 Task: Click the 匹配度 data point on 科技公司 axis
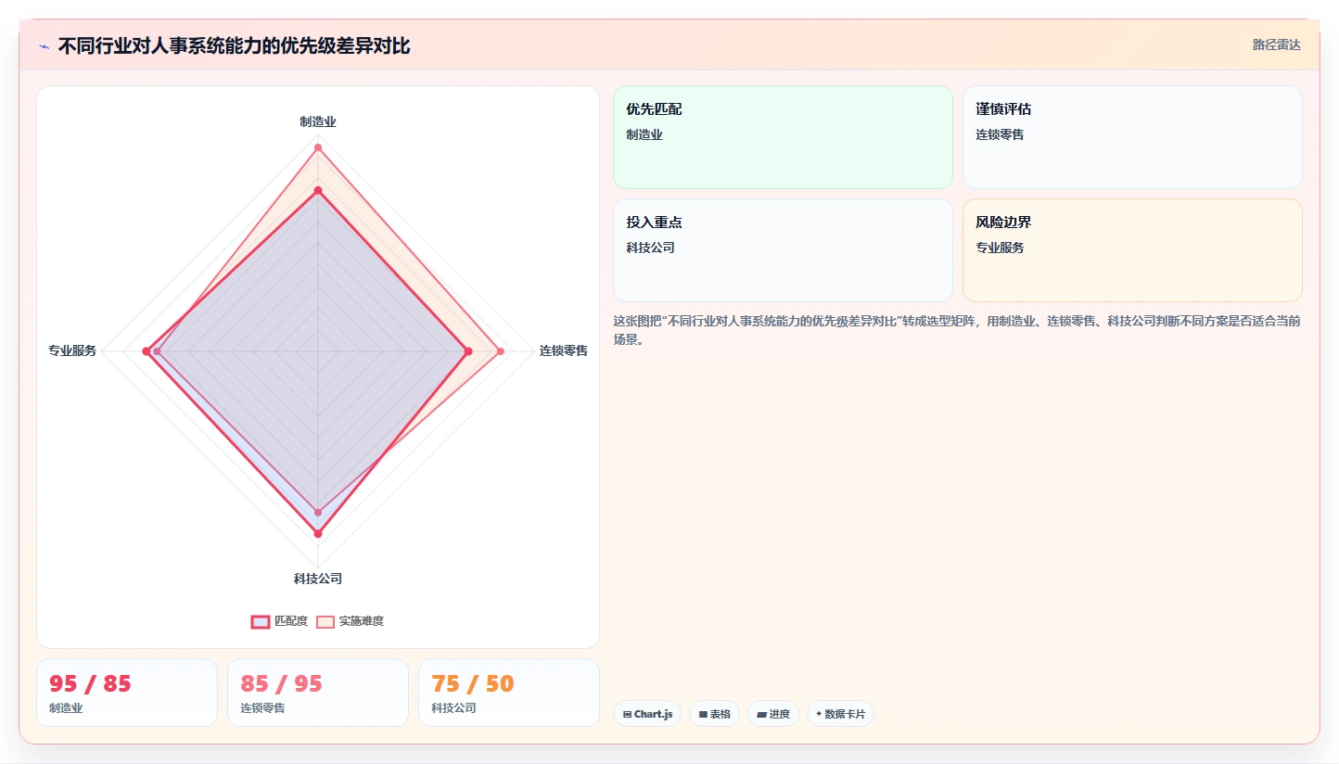(x=318, y=533)
